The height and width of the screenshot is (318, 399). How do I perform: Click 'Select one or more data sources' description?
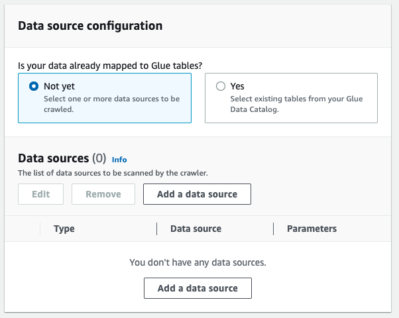click(x=112, y=104)
